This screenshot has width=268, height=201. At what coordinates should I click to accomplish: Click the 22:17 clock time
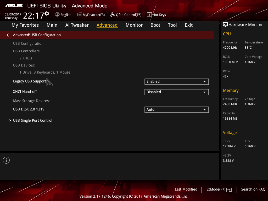point(34,15)
